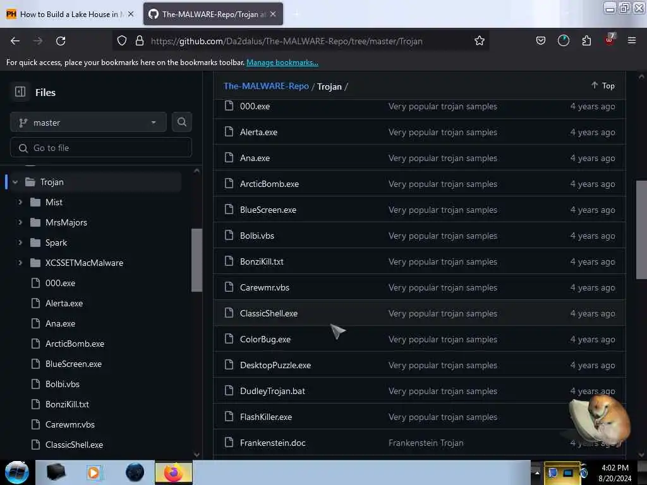Click the URL address bar

pos(301,41)
